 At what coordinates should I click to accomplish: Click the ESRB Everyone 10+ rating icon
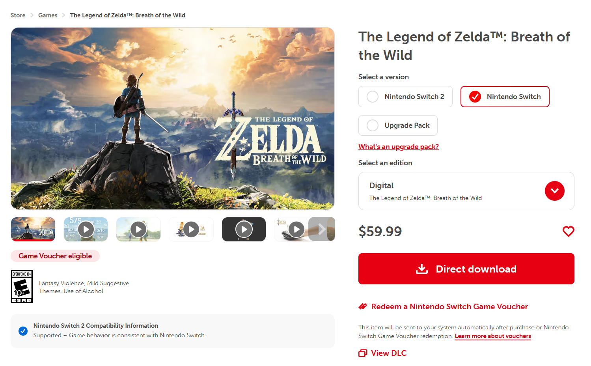click(x=22, y=286)
